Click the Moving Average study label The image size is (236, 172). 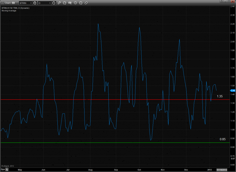9,11
